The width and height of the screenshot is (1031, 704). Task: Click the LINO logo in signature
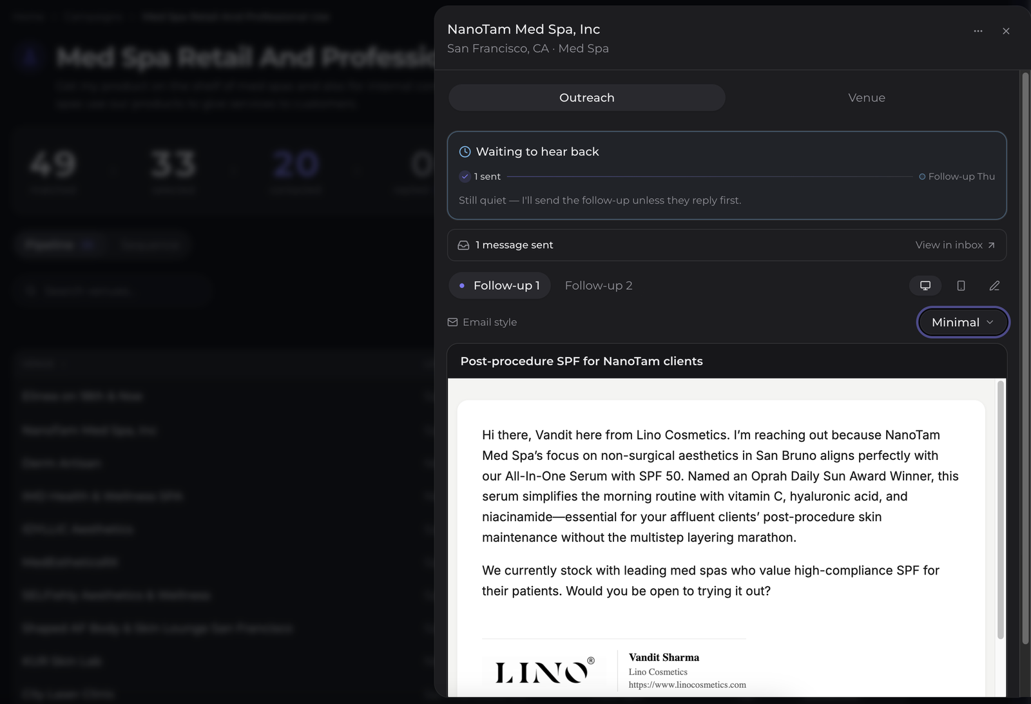click(x=544, y=671)
